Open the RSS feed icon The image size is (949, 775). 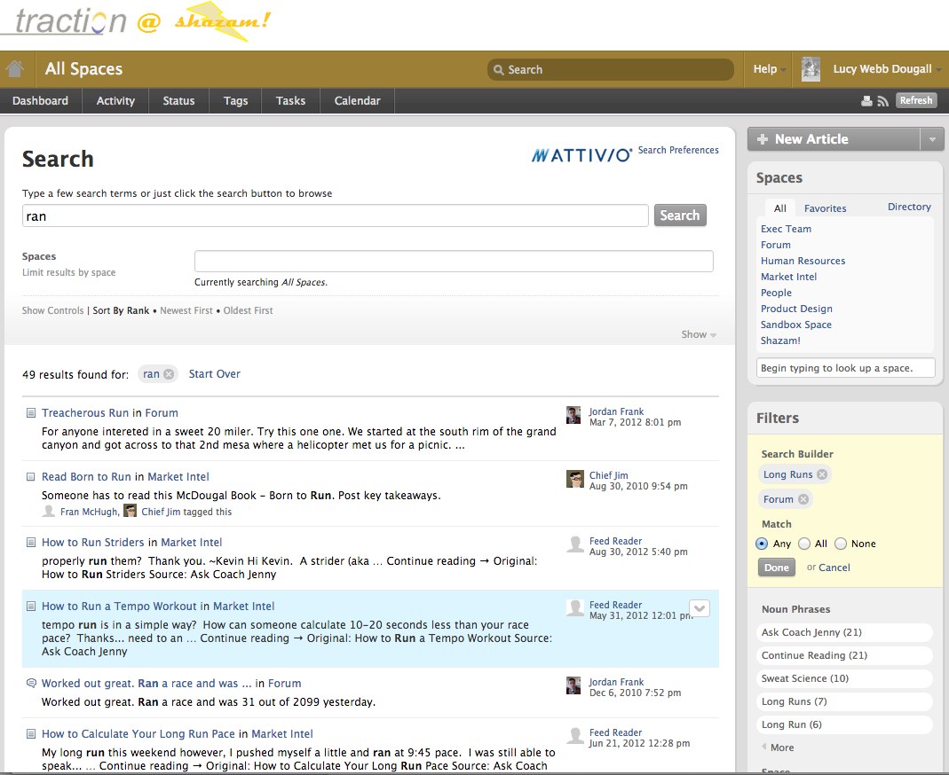click(x=882, y=101)
